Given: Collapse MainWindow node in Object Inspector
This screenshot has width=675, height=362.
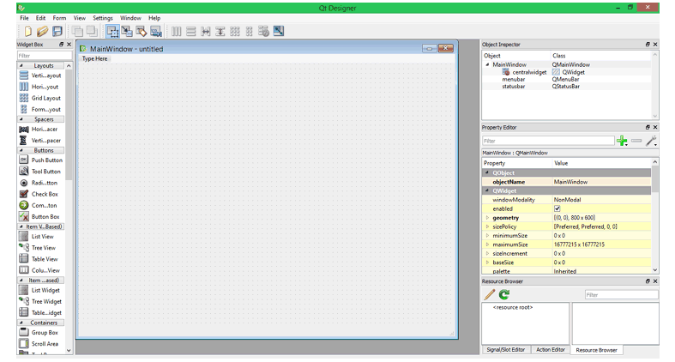Looking at the screenshot, I should pos(487,64).
